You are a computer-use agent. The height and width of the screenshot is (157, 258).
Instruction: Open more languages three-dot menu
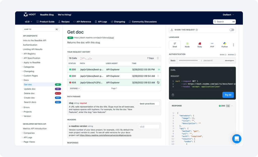coord(234,45)
